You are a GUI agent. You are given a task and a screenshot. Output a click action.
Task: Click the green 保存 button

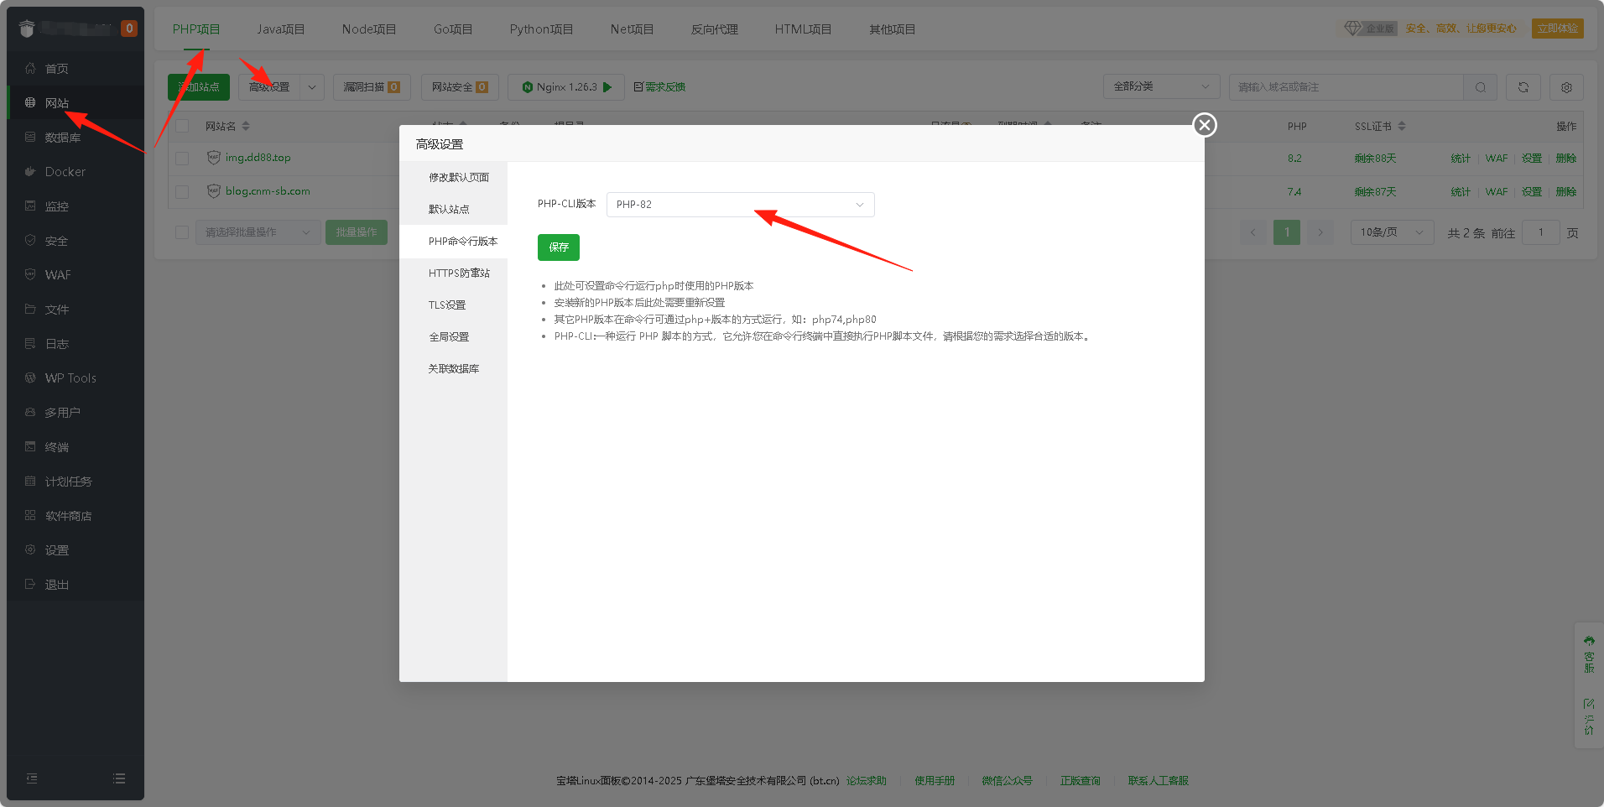[x=558, y=247]
